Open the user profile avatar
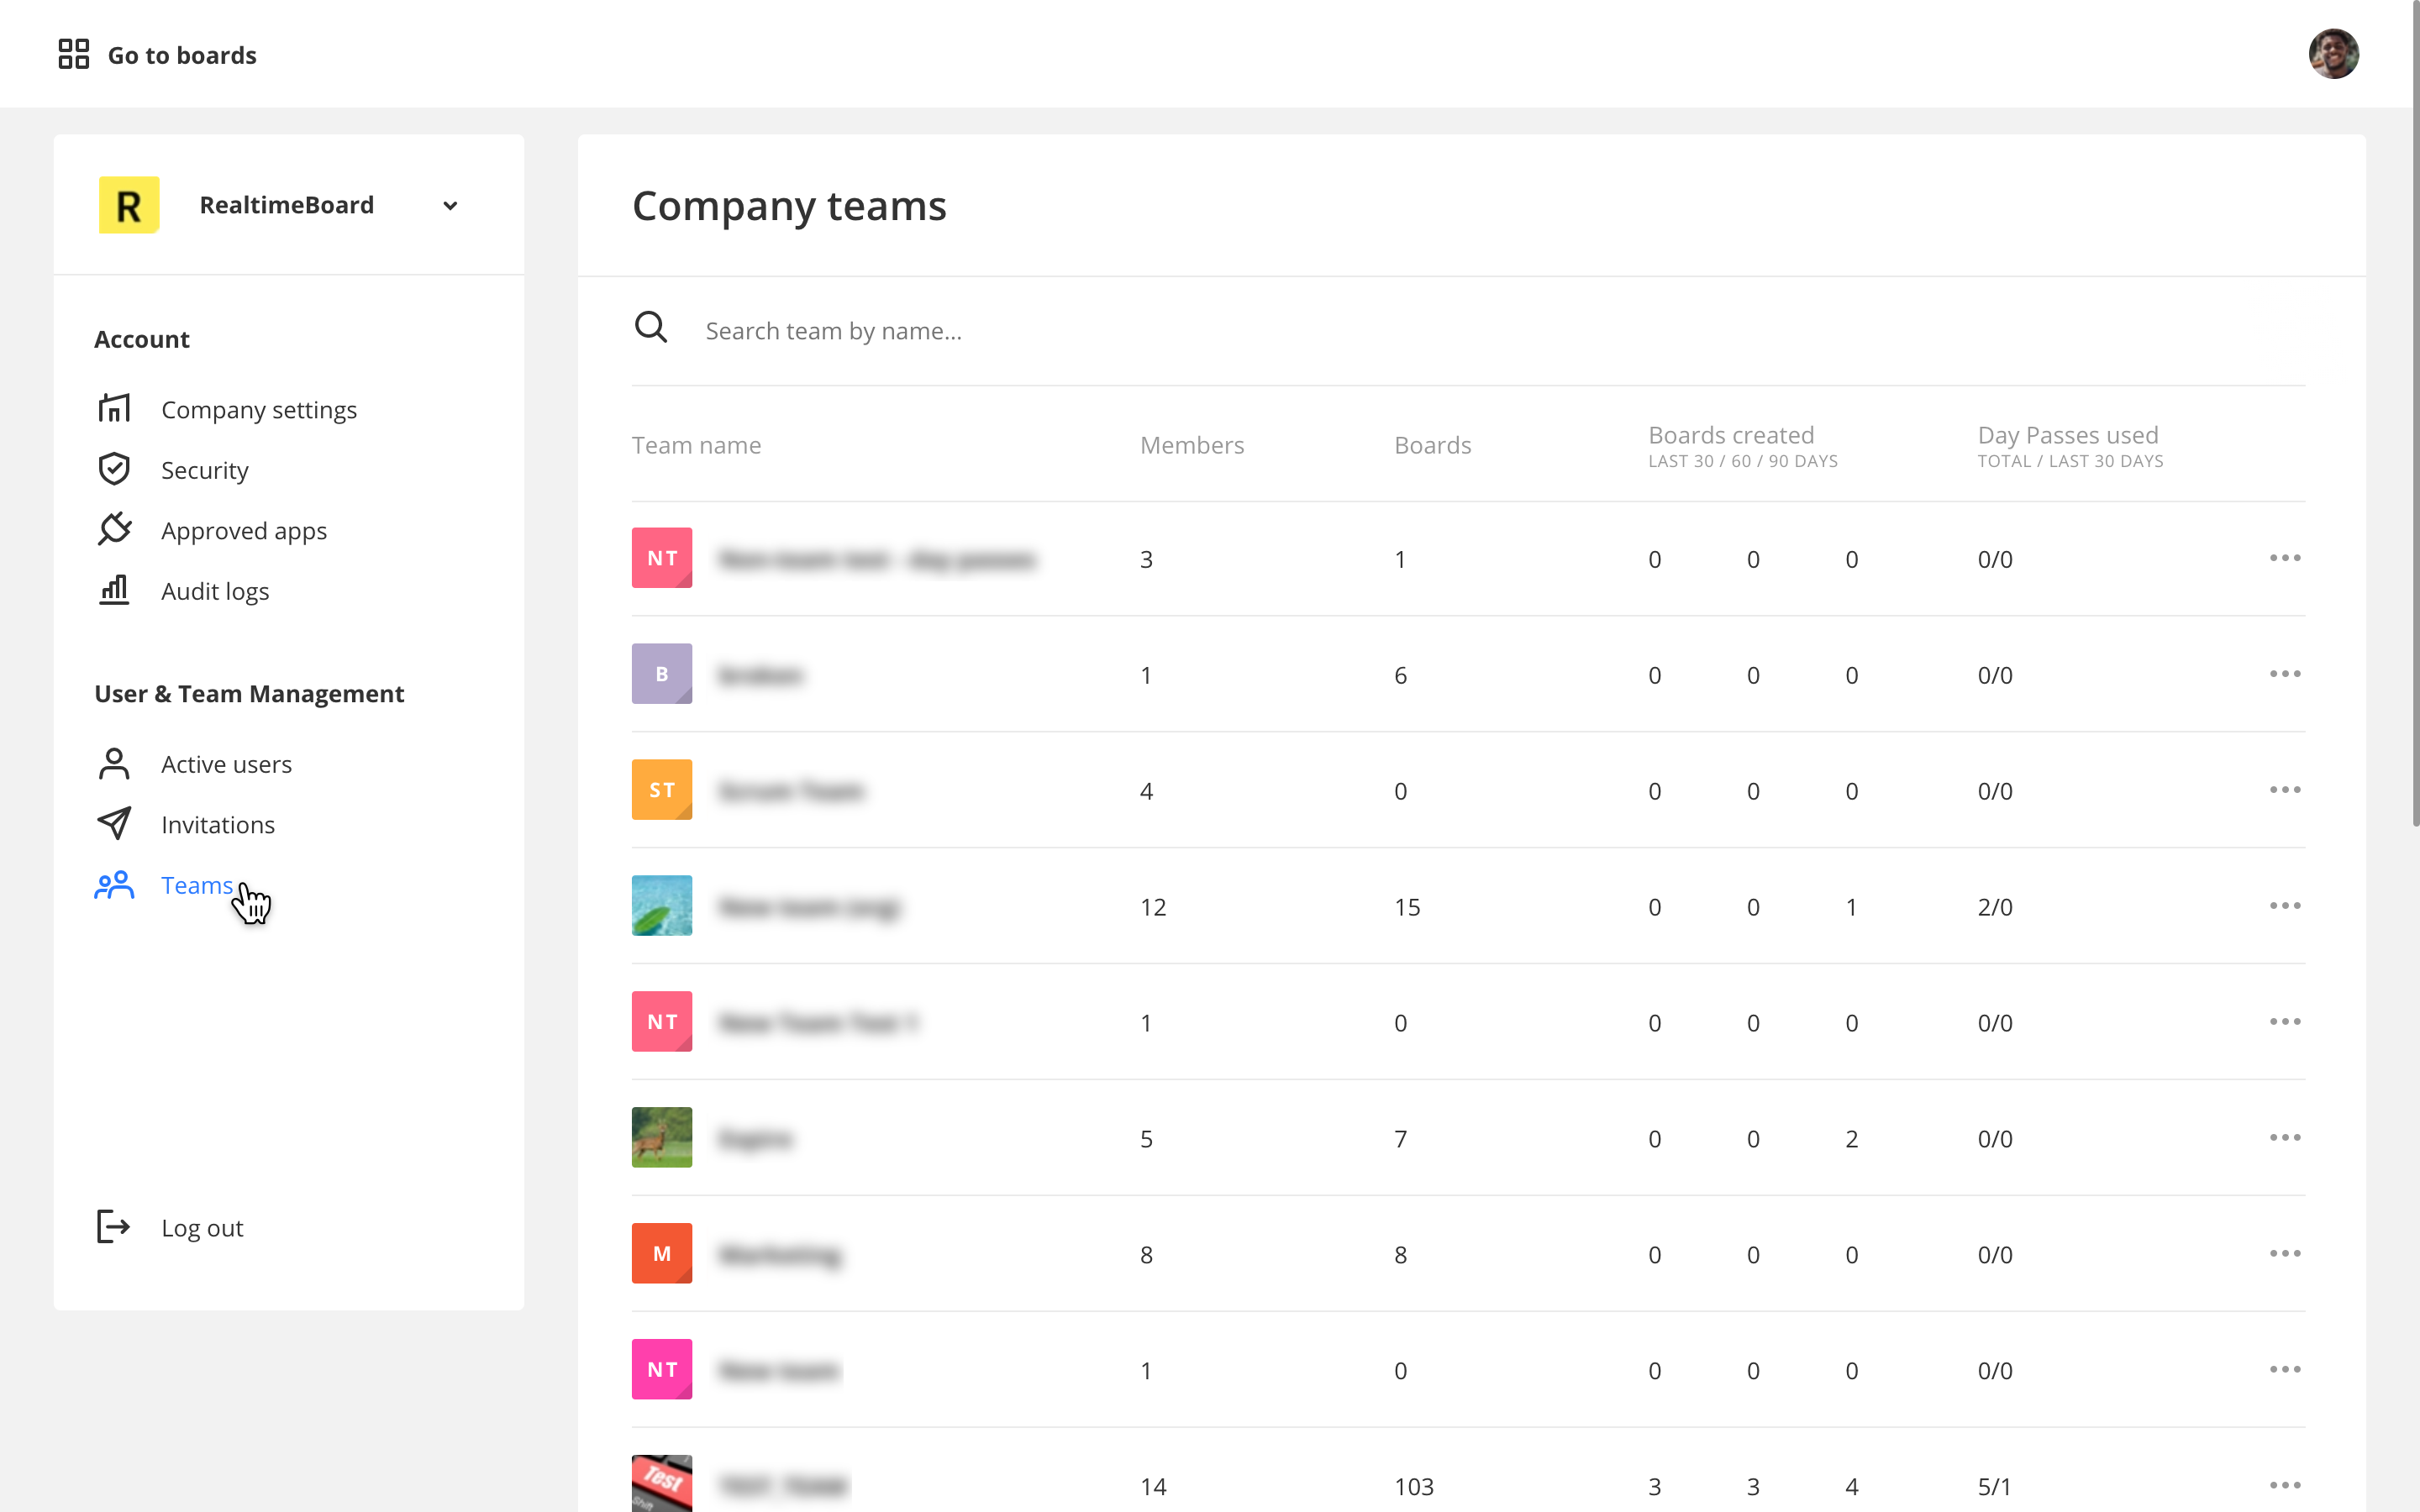Image resolution: width=2420 pixels, height=1512 pixels. click(2332, 54)
